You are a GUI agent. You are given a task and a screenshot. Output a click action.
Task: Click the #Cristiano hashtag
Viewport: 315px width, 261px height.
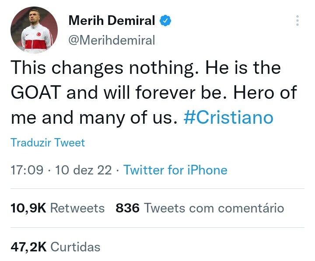(x=228, y=118)
